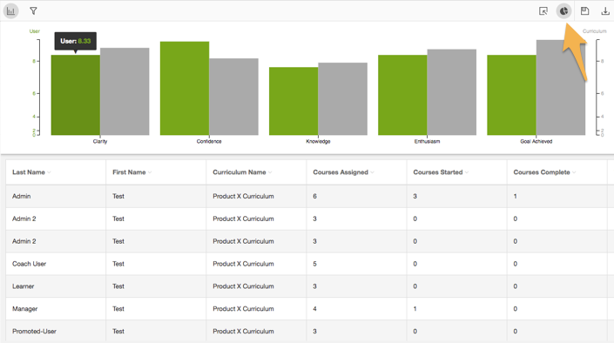Viewport: 614px width, 343px height.
Task: Click the gray Knowledge curriculum bar
Action: point(342,98)
